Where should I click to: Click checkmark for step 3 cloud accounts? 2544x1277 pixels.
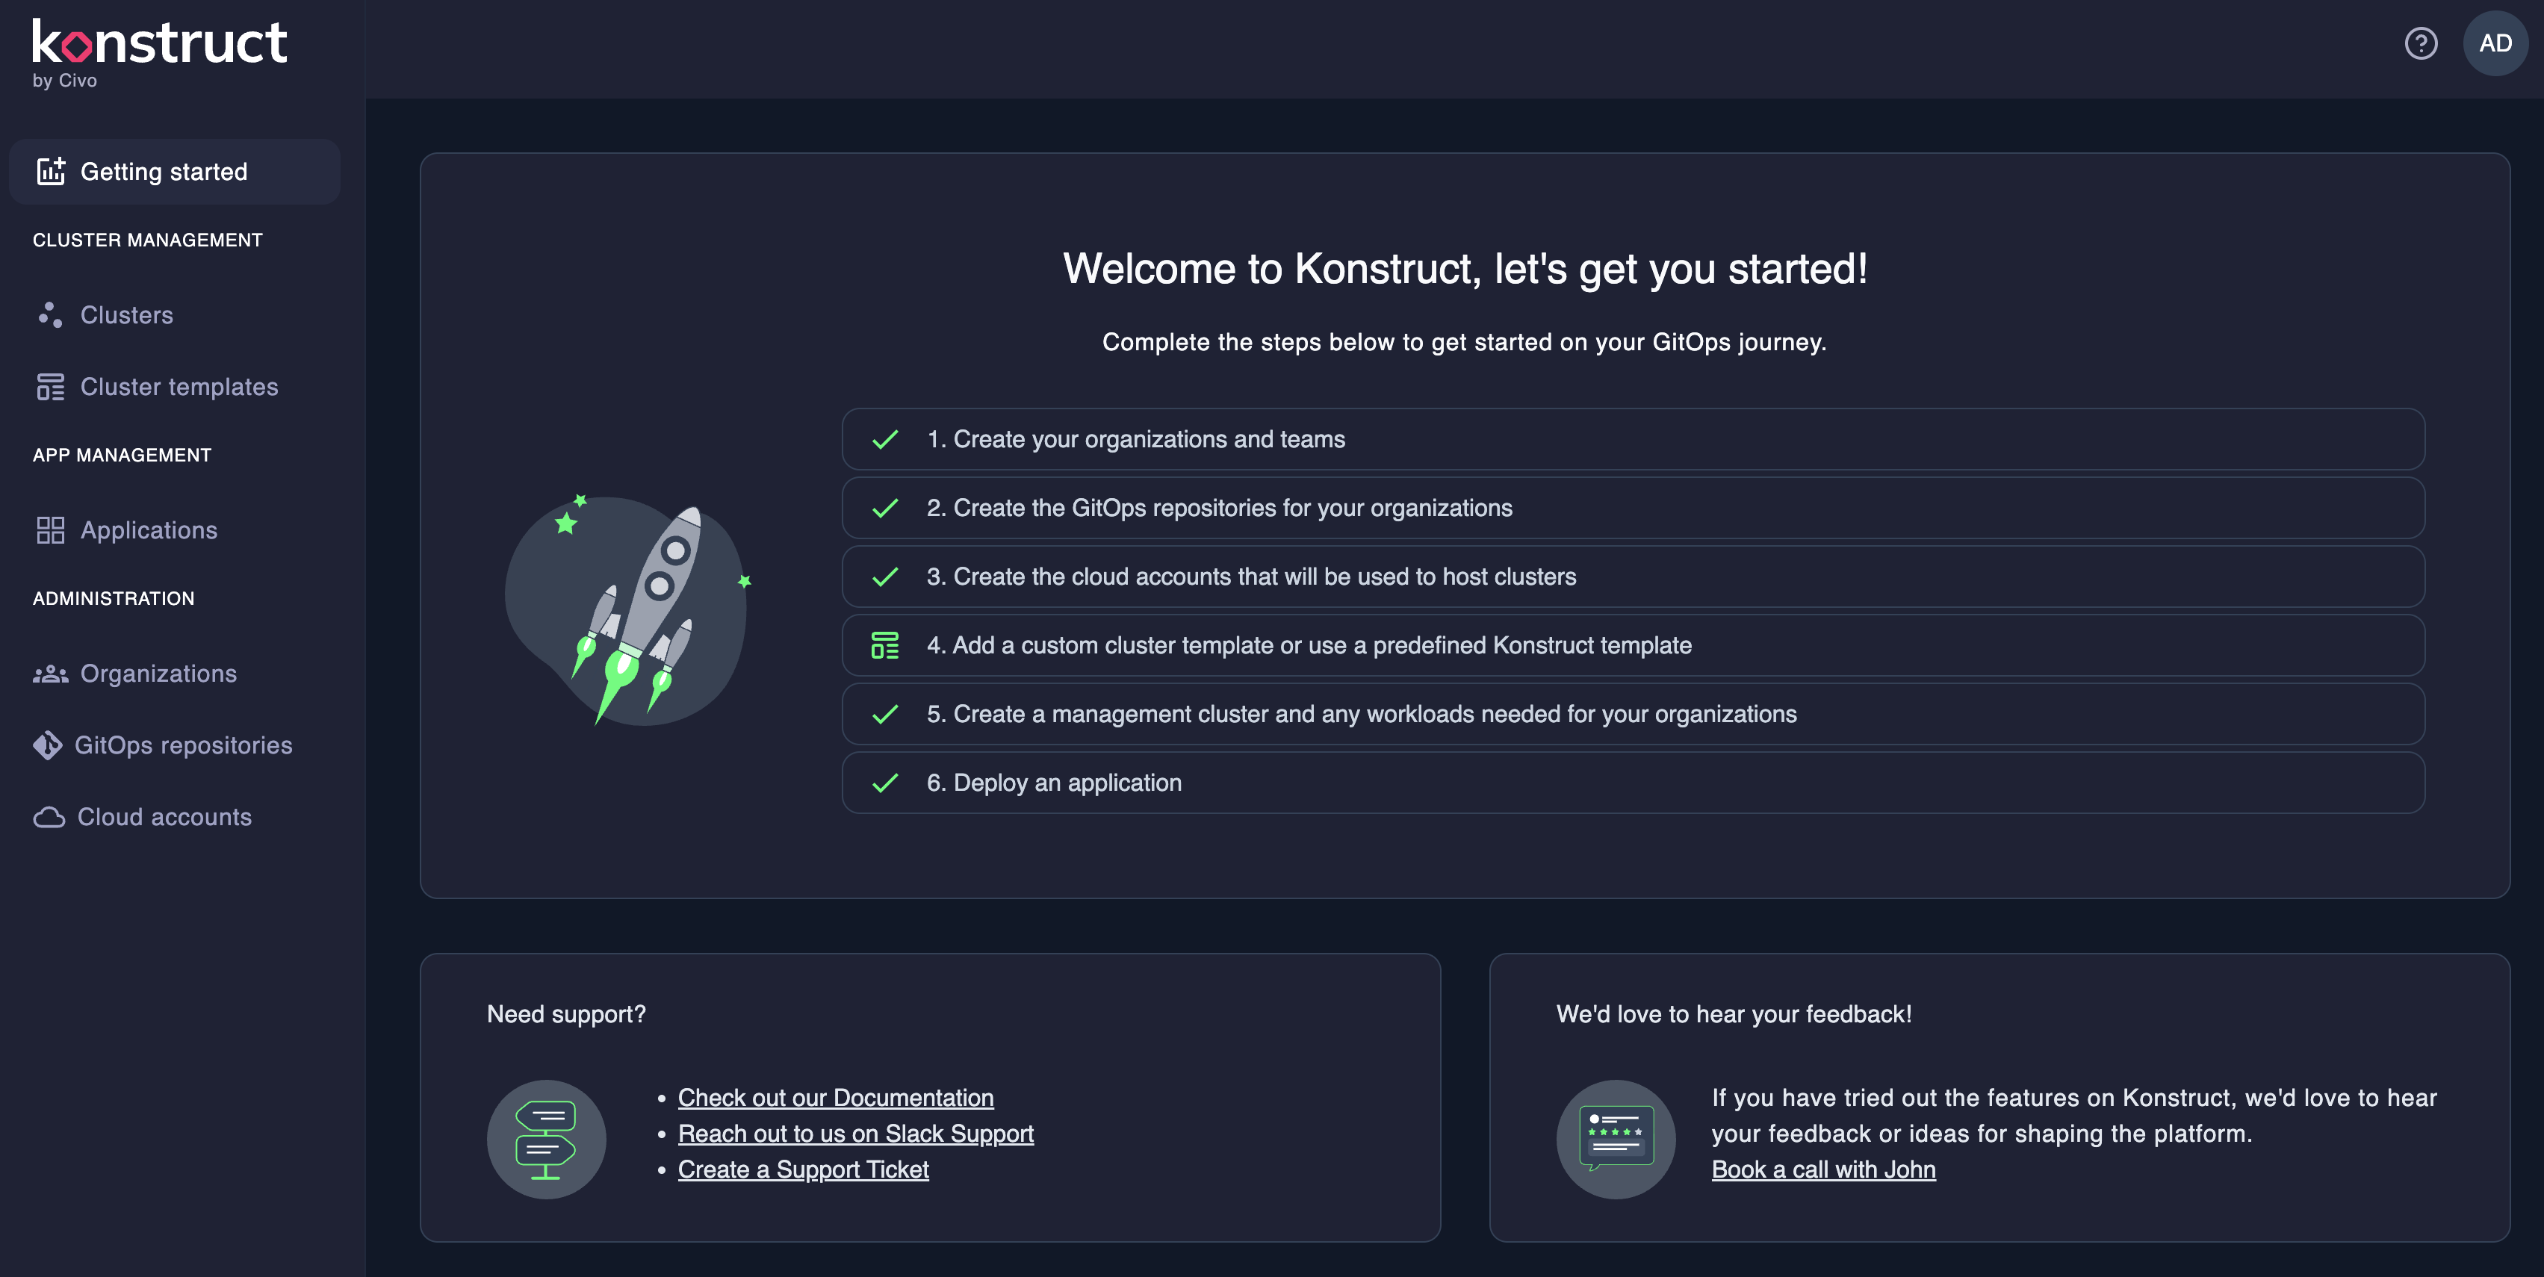click(x=885, y=577)
